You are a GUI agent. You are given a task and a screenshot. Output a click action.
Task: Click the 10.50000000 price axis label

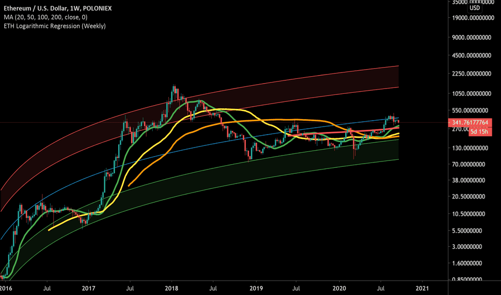(468, 214)
